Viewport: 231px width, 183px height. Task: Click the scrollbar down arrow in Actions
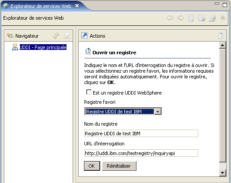click(x=222, y=172)
